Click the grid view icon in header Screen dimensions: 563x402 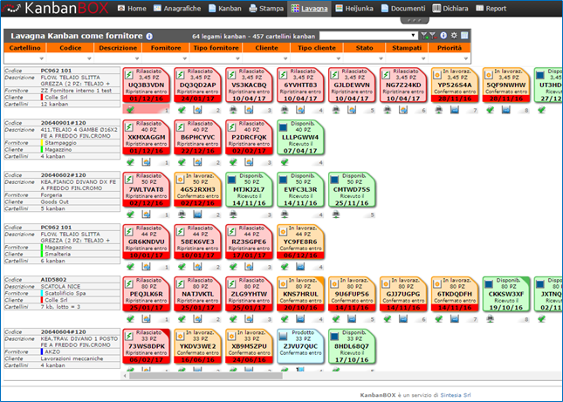click(464, 36)
